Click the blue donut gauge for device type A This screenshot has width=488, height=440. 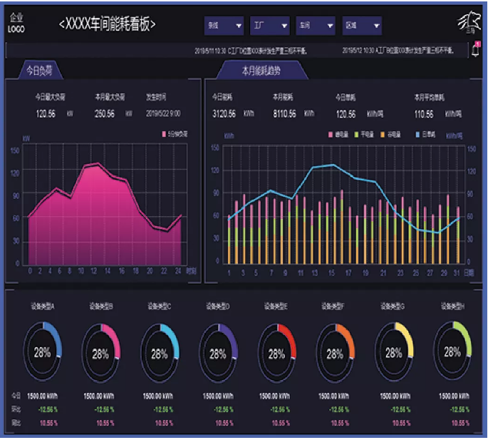pyautogui.click(x=43, y=352)
